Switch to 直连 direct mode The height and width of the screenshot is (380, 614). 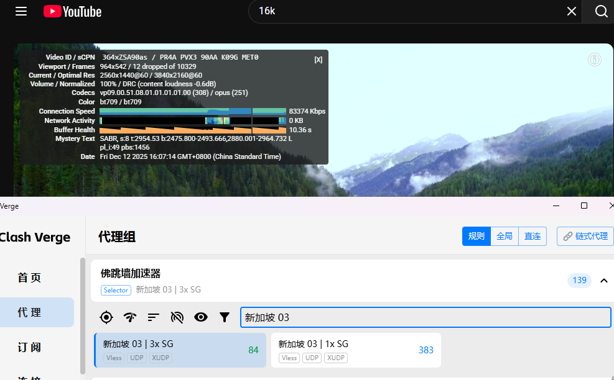pyautogui.click(x=532, y=236)
